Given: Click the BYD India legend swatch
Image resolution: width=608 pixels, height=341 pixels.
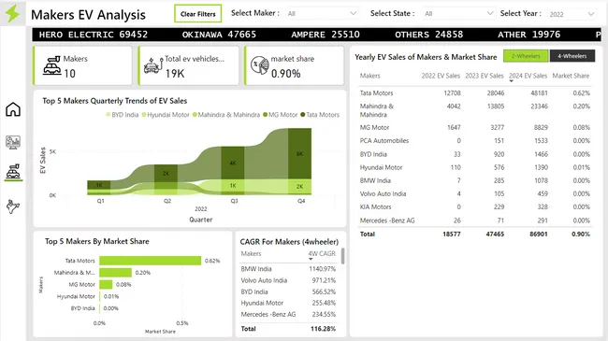Looking at the screenshot, I should click(109, 115).
